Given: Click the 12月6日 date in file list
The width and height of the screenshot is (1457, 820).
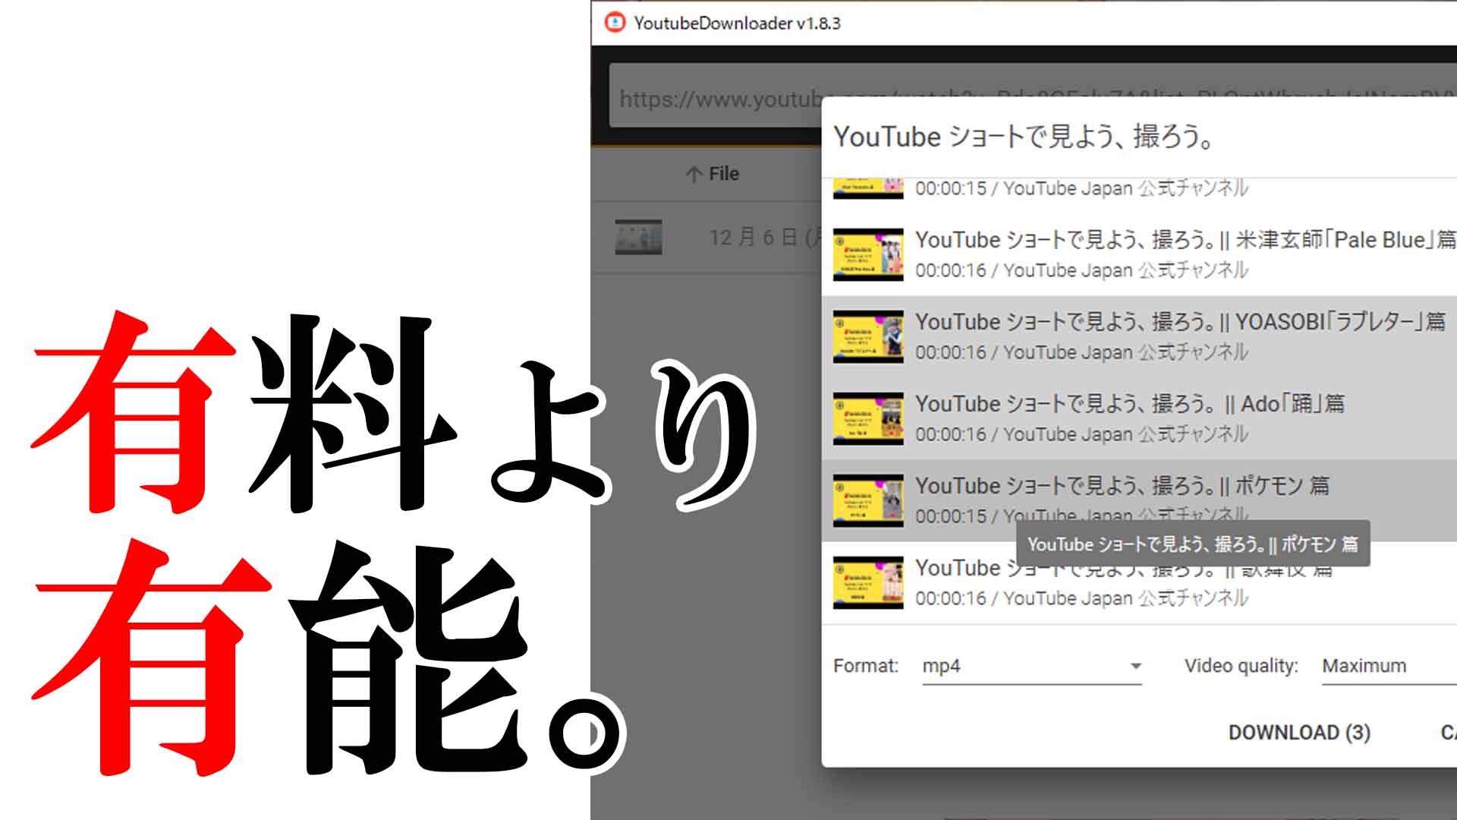Looking at the screenshot, I should [x=765, y=238].
